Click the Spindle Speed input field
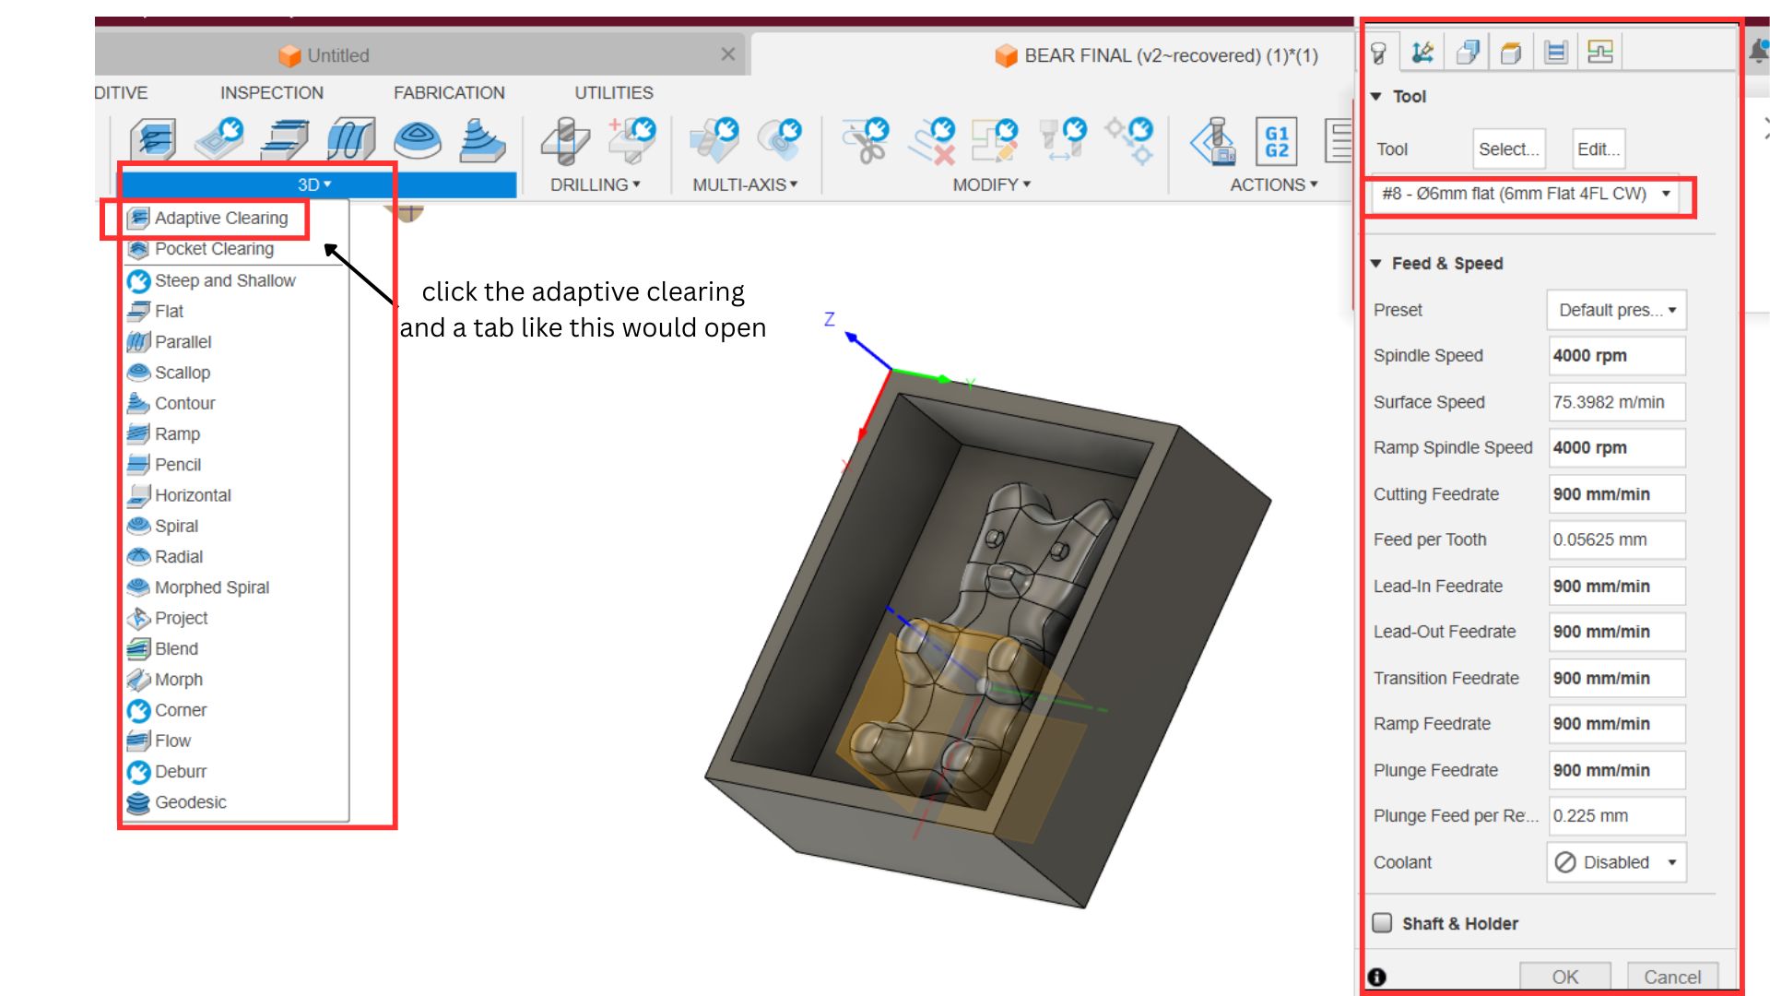This screenshot has width=1770, height=996. tap(1617, 356)
